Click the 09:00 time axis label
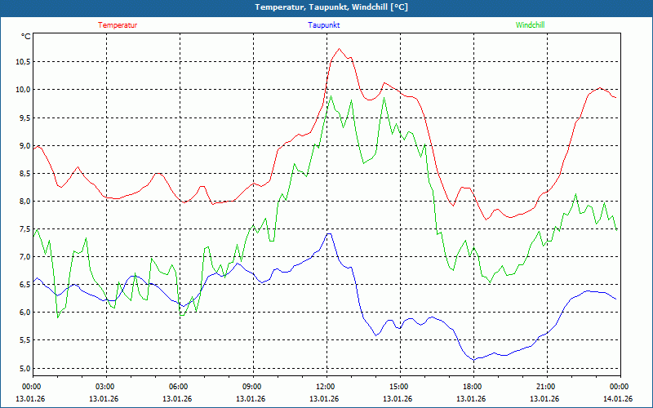 (251, 387)
